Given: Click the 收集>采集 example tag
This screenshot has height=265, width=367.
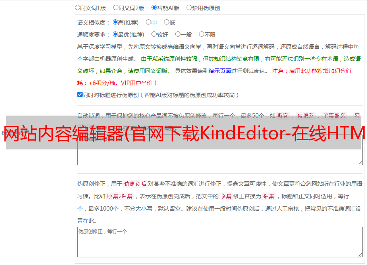Looking at the screenshot, I should [120, 196].
